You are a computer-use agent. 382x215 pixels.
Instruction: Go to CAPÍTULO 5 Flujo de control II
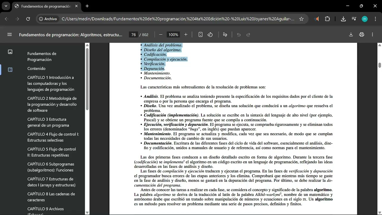point(52,152)
